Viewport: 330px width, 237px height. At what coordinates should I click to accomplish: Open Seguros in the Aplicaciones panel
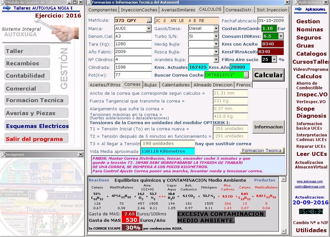(309, 38)
